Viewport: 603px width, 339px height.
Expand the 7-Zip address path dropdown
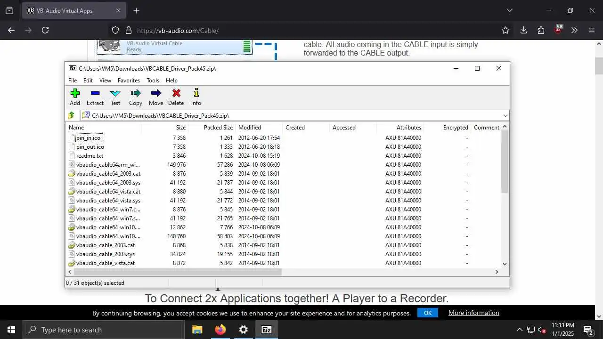pos(505,115)
